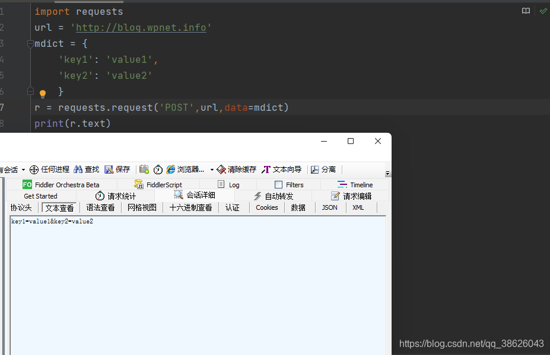The image size is (550, 355).
Task: Click print(r.text) on line 8
Action: [x=72, y=123]
